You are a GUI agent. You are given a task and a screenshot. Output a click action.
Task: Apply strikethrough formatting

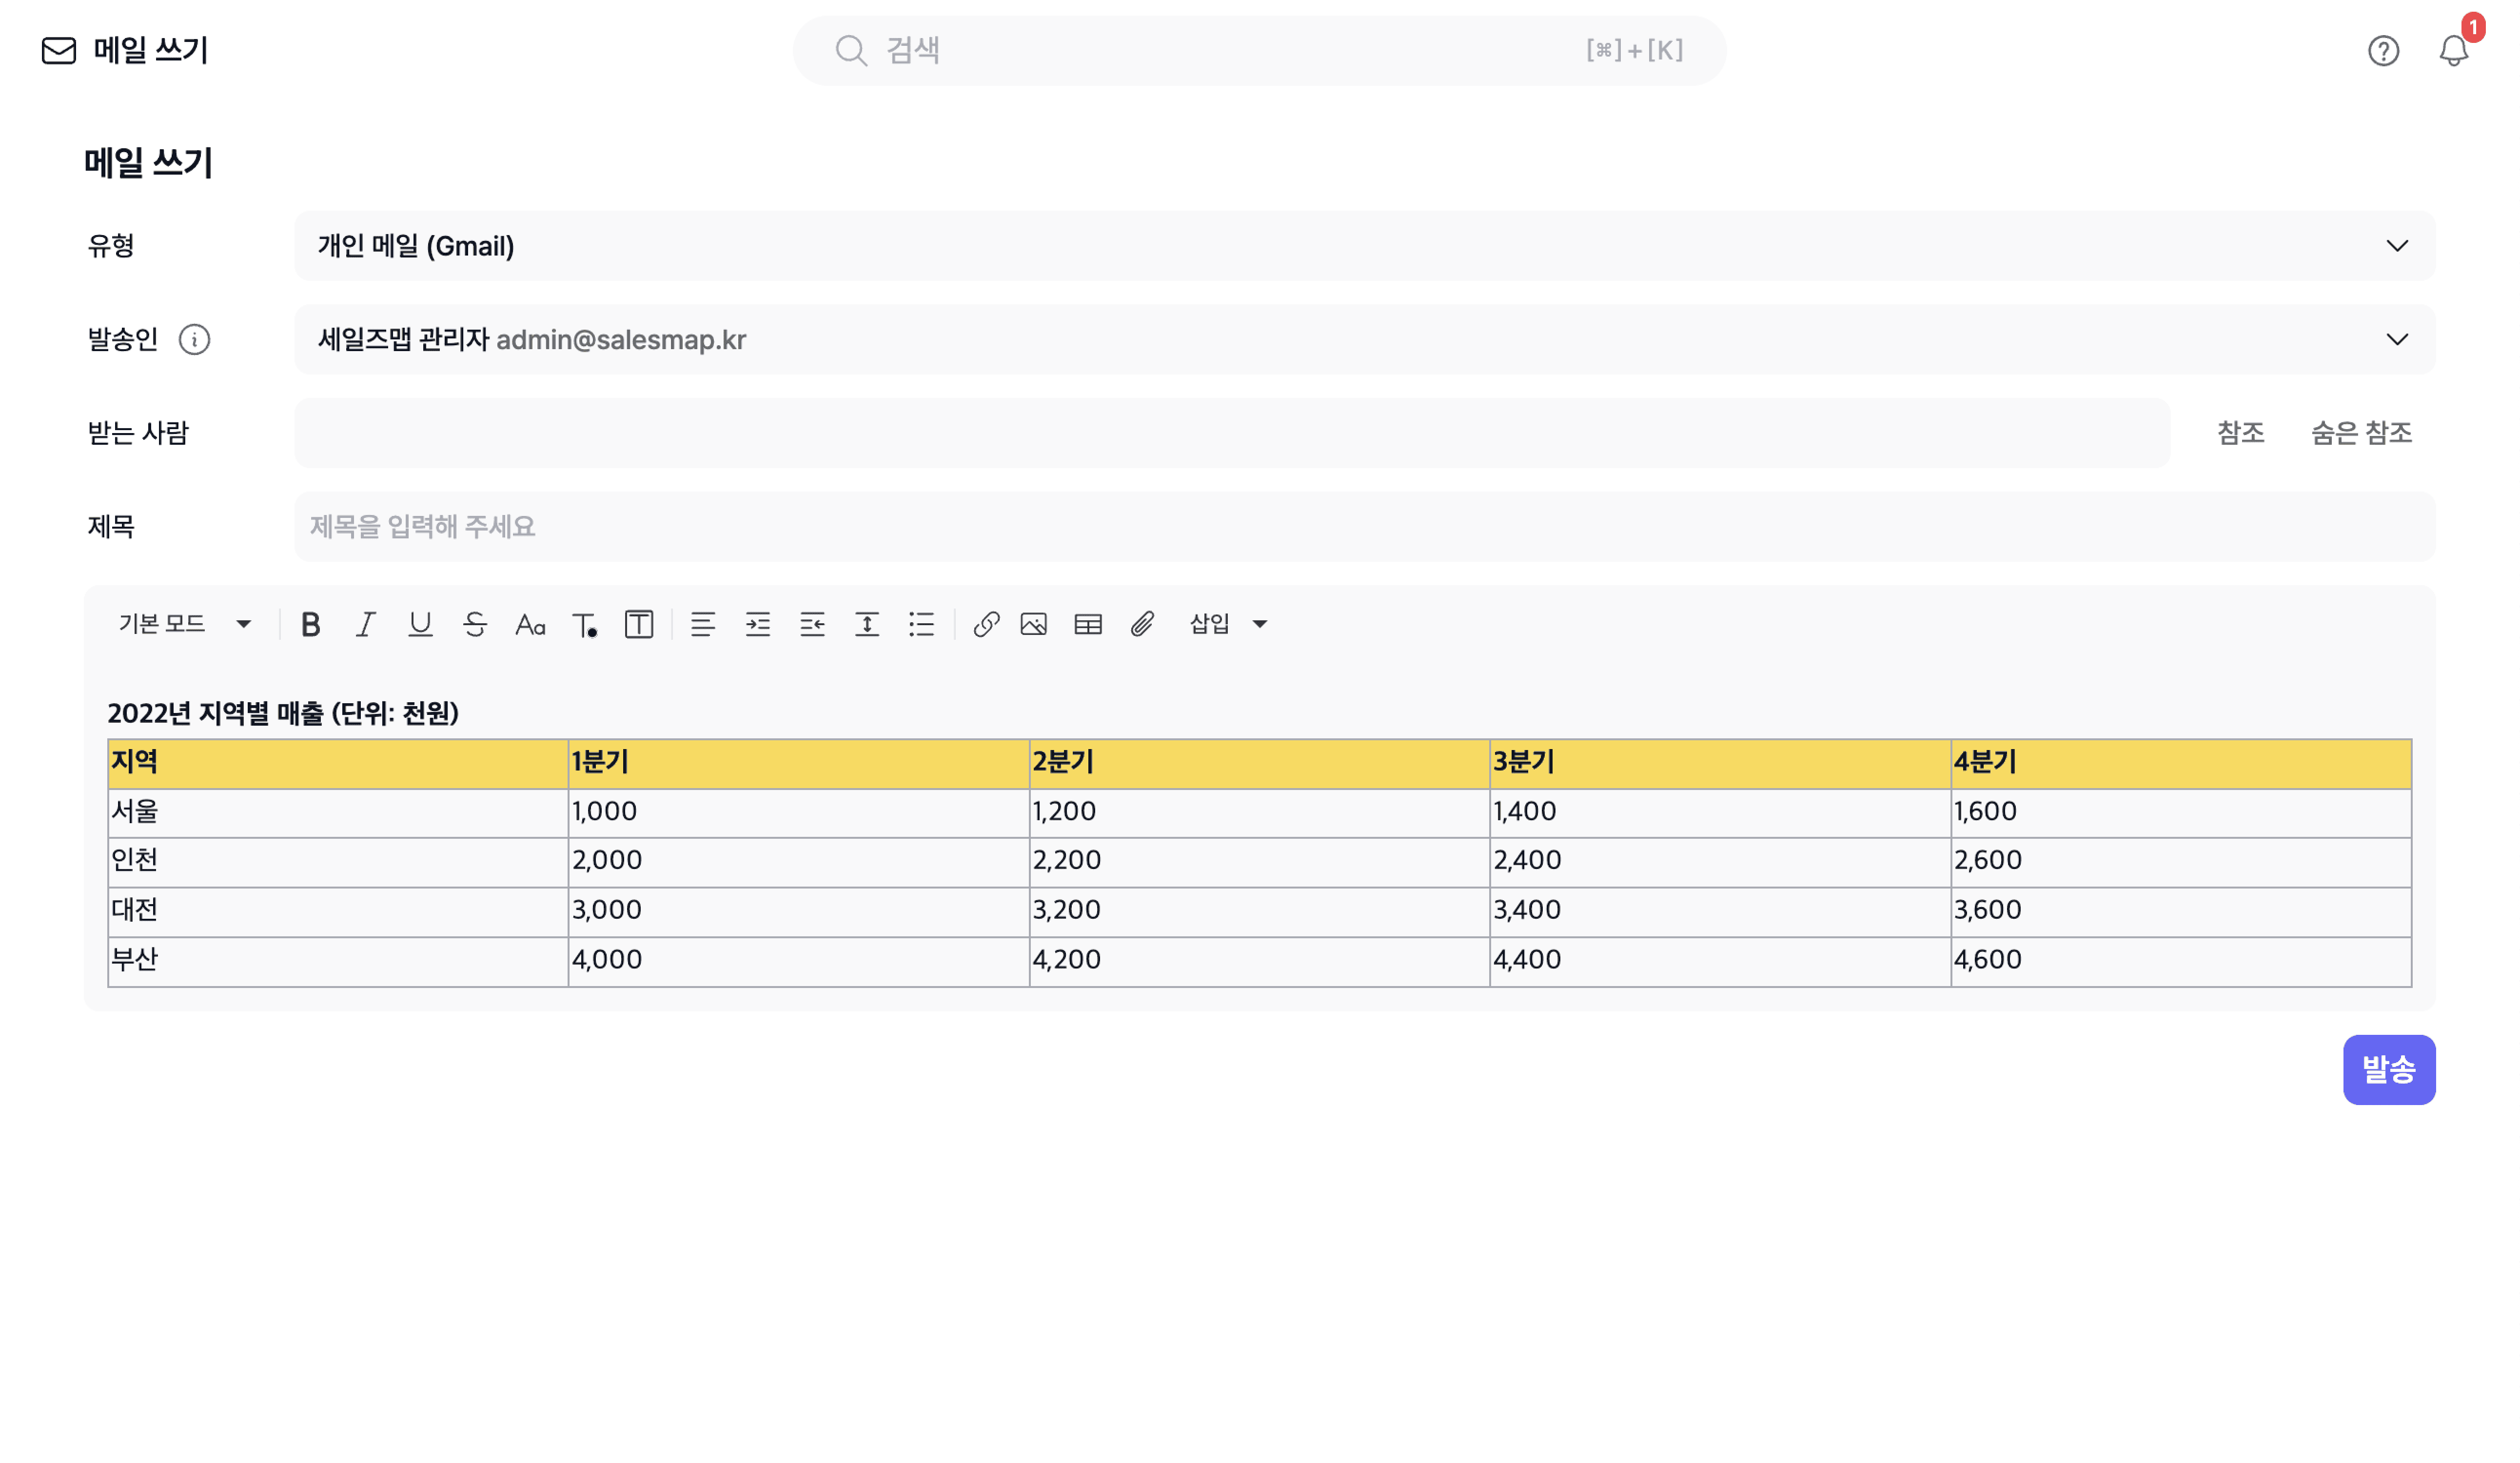point(475,624)
